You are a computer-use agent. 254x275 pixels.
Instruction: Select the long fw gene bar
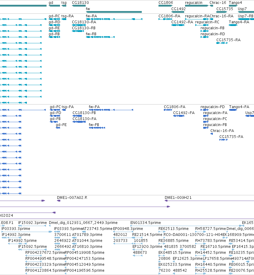coord(114,12)
